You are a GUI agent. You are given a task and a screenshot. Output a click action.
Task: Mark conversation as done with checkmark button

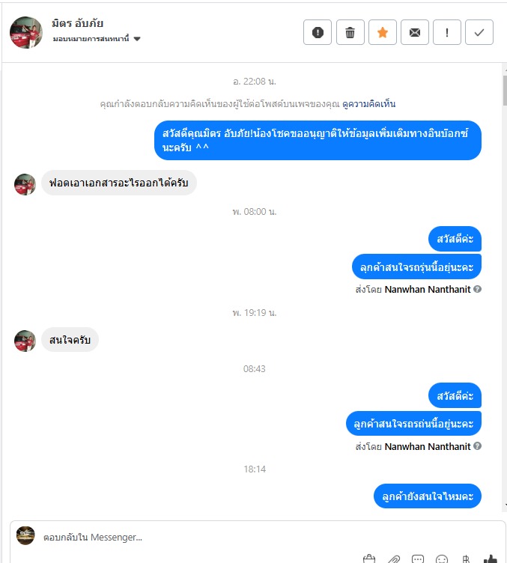[479, 32]
